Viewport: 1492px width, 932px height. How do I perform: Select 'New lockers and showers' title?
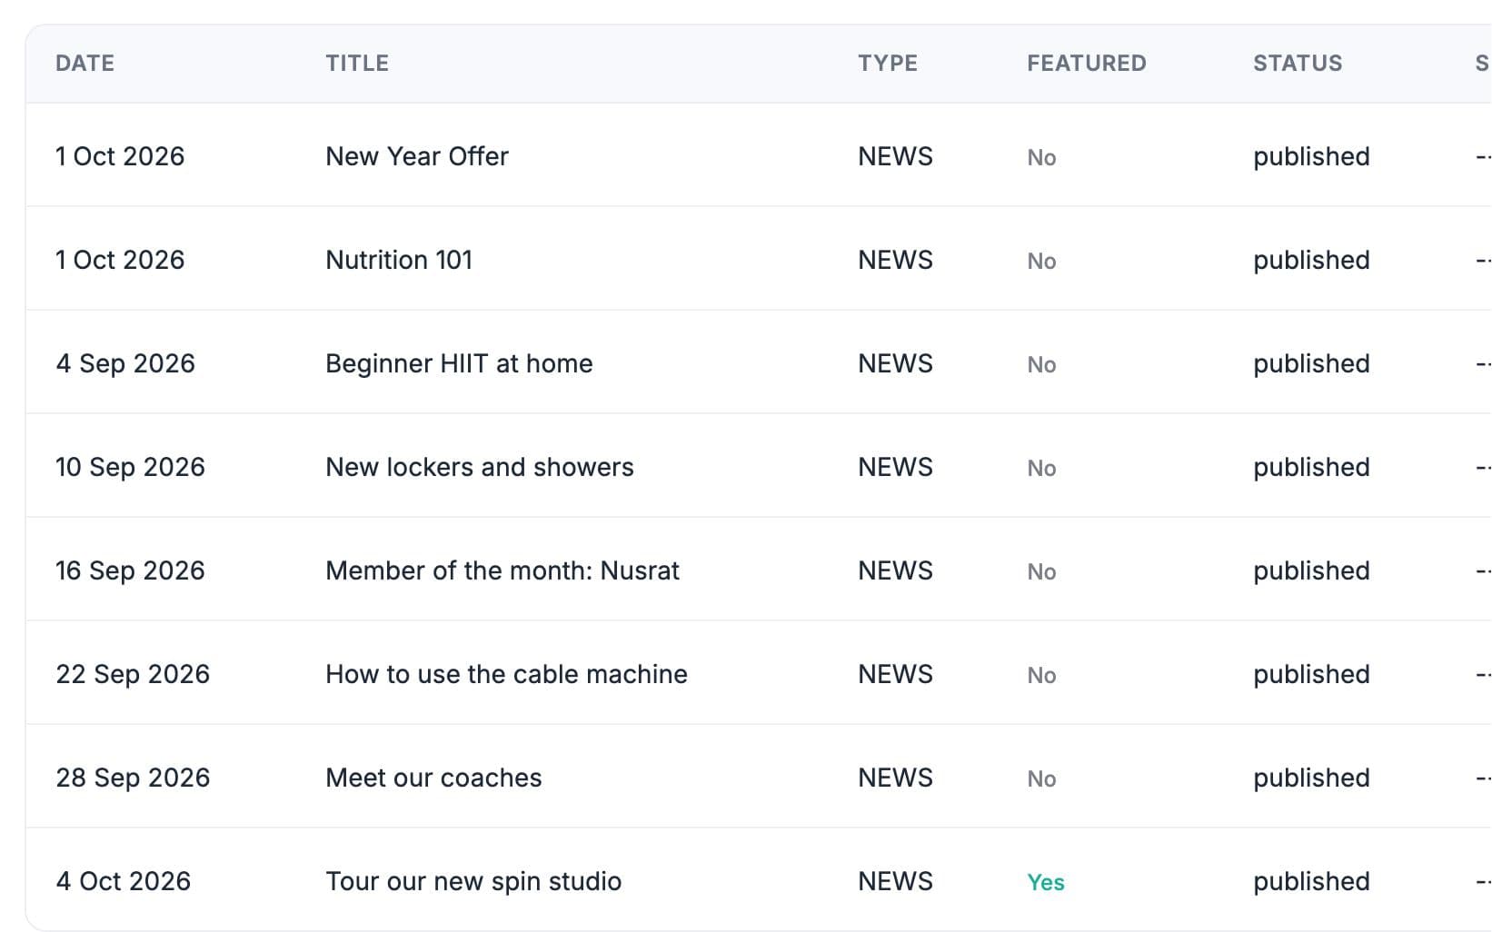coord(480,467)
